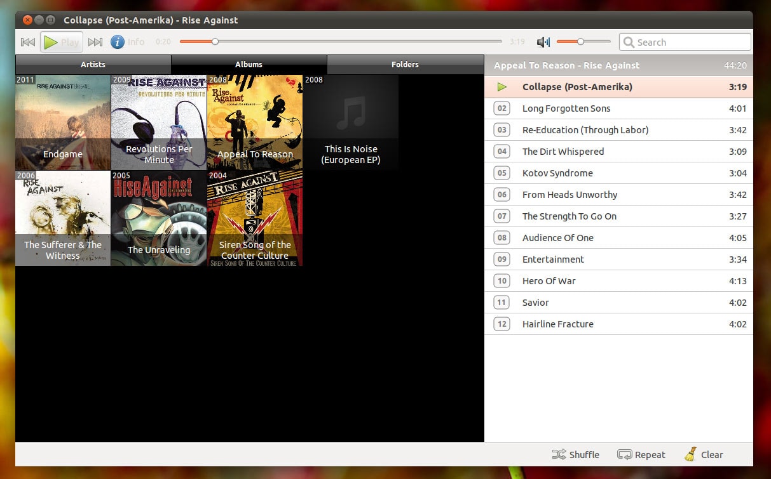Adjust the volume slider

coord(583,42)
